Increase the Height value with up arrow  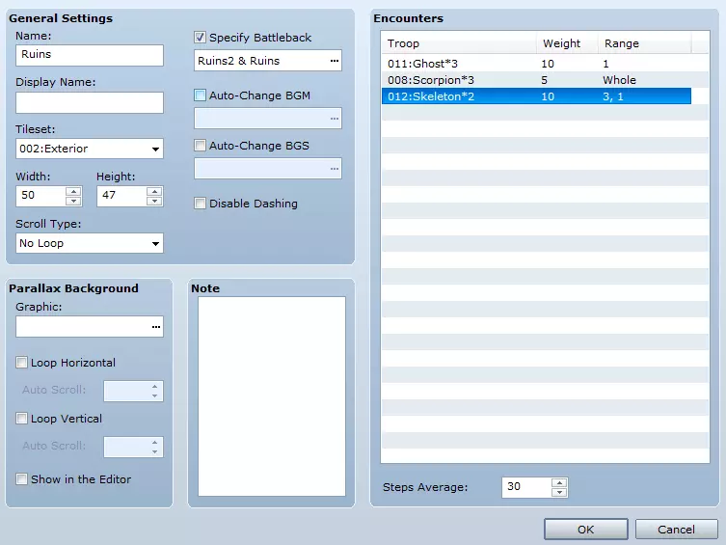pos(154,191)
